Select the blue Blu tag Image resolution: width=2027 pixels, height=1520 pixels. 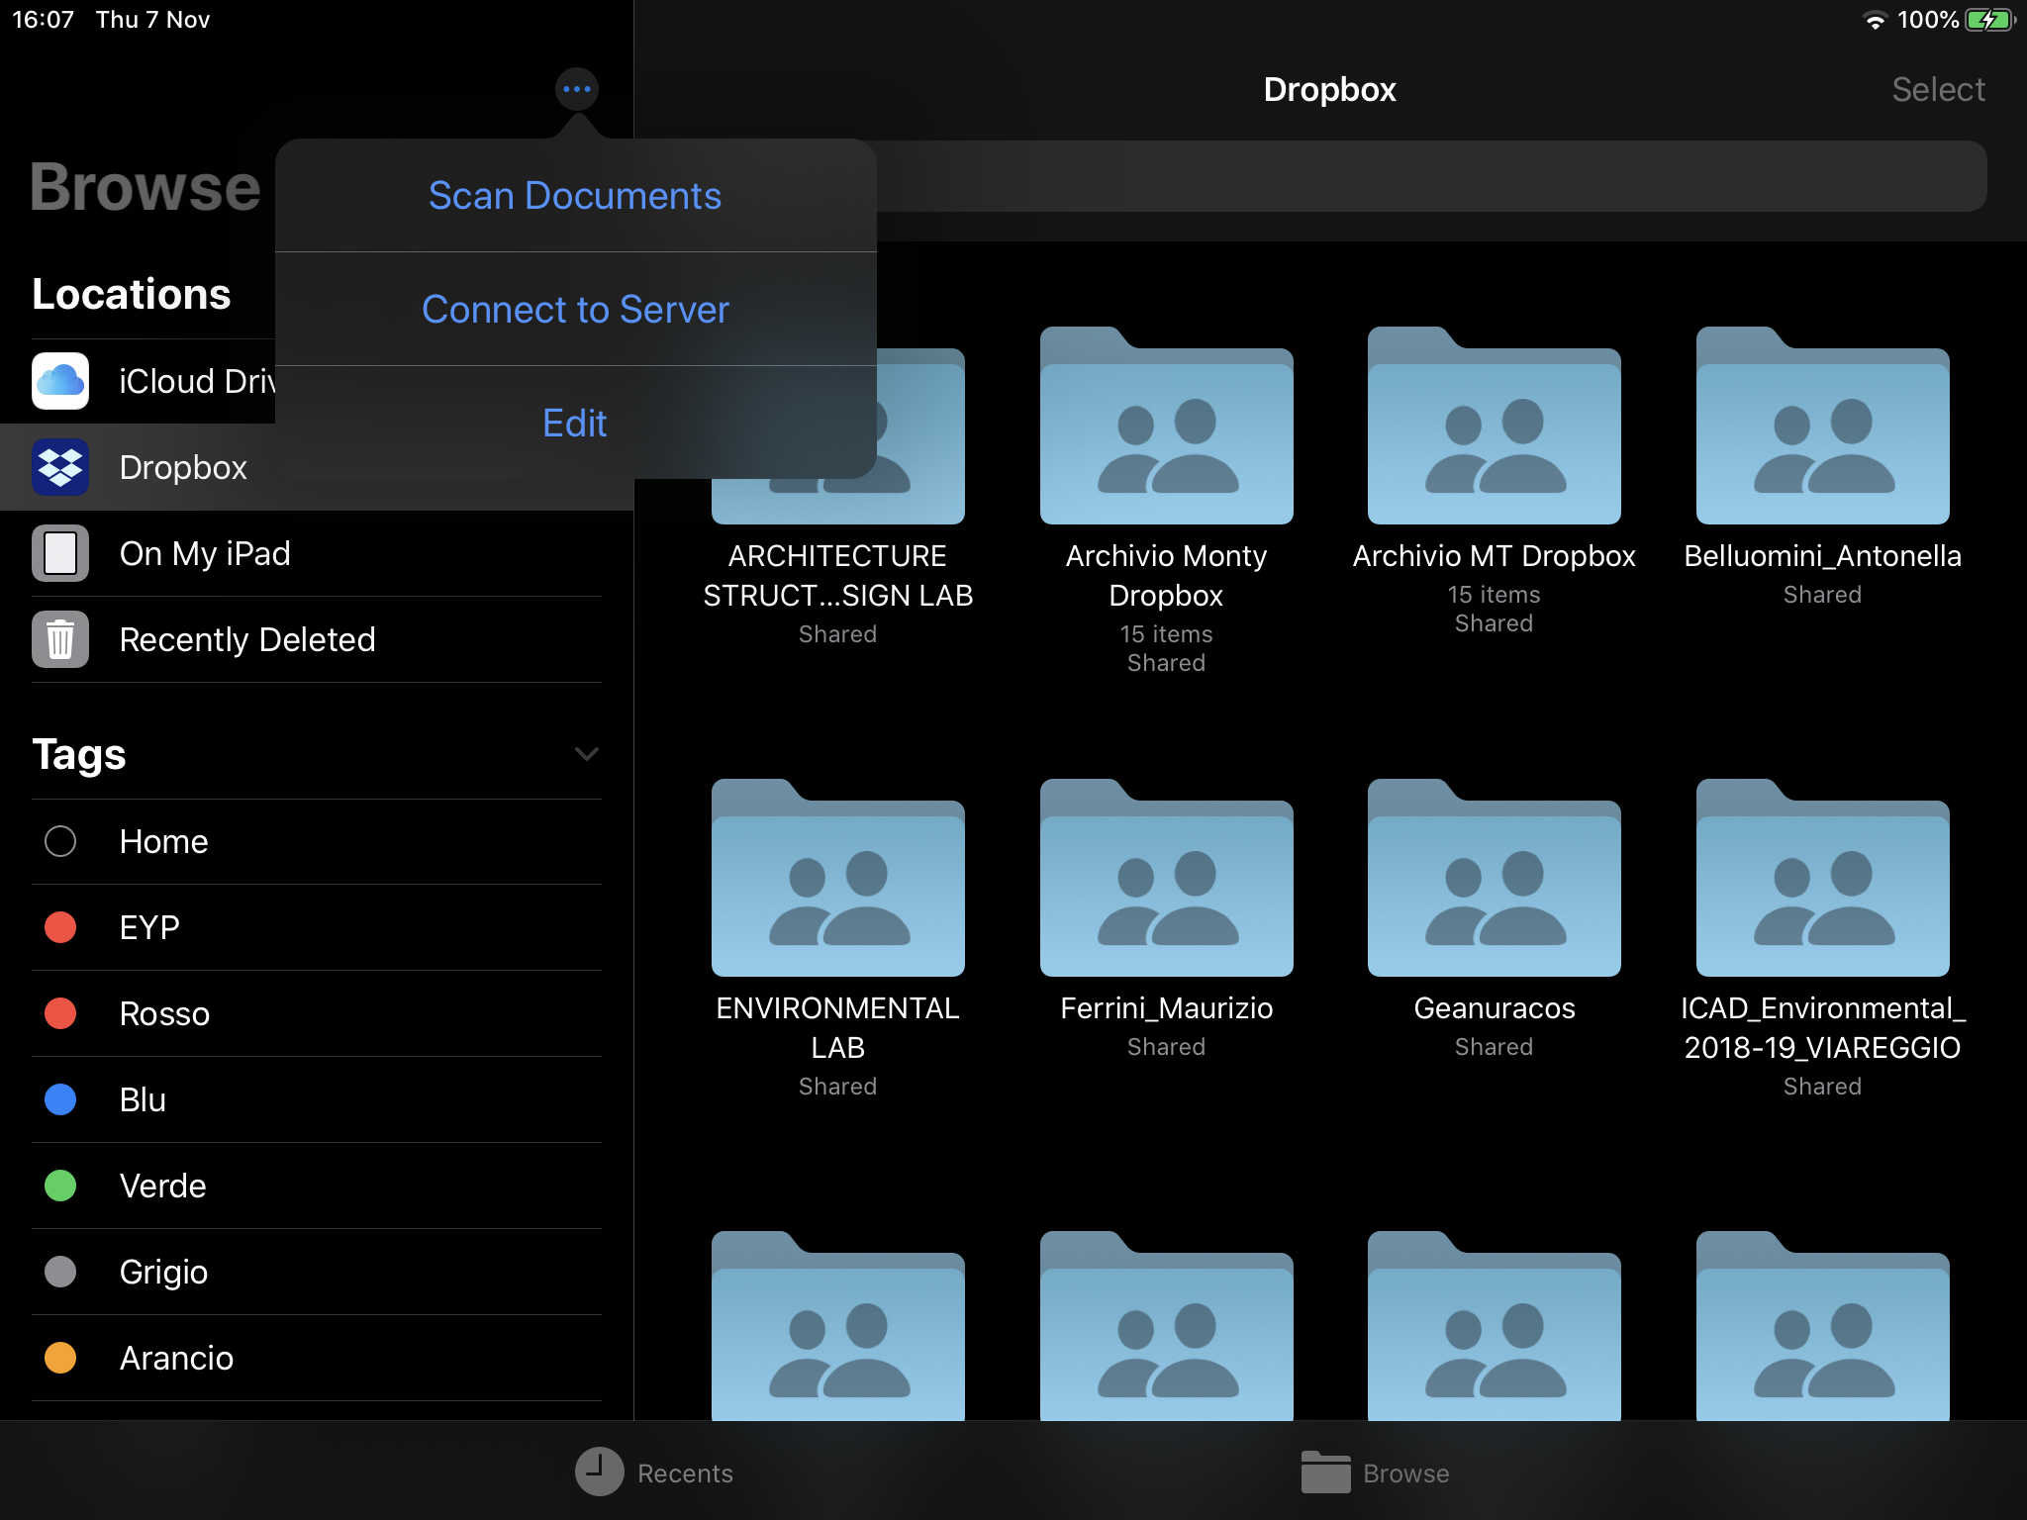click(x=60, y=1099)
